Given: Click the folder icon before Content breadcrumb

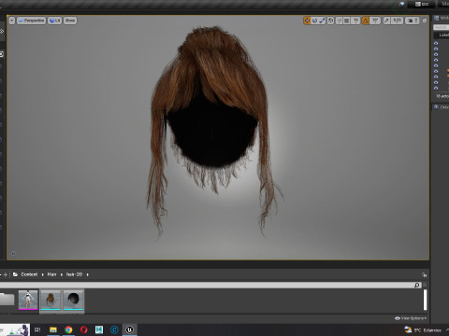Looking at the screenshot, I should point(15,274).
